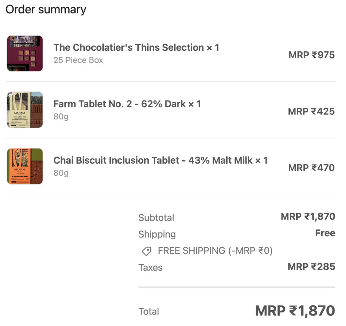
Task: Click the large Total amount MRP ₹1,870
Action: 295,311
